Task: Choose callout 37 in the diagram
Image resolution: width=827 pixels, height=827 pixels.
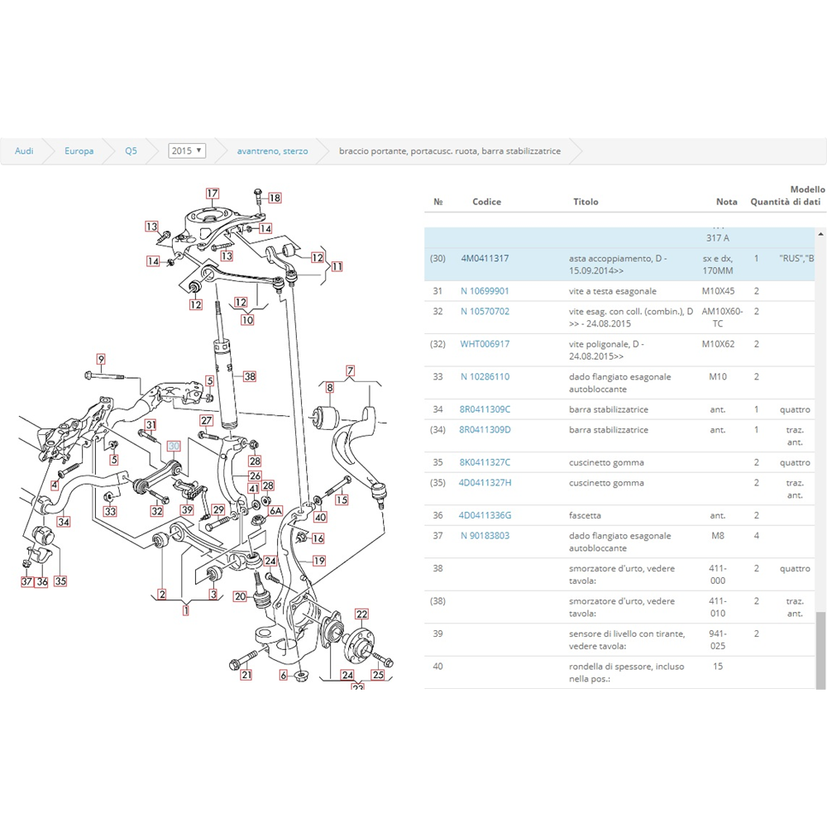Action: tap(27, 581)
